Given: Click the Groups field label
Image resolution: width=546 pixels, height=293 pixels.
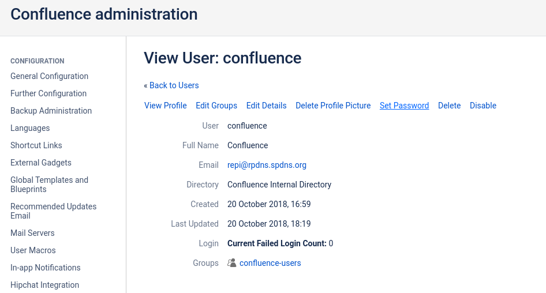Looking at the screenshot, I should click(206, 263).
